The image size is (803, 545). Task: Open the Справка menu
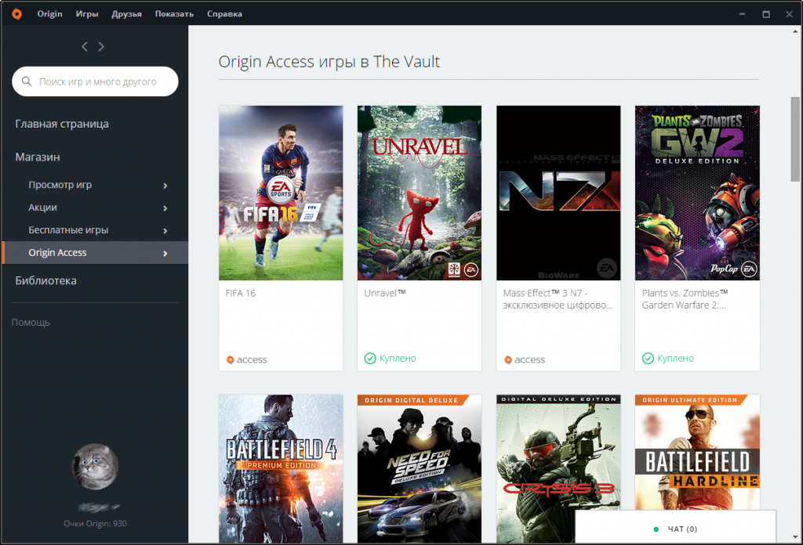(224, 14)
